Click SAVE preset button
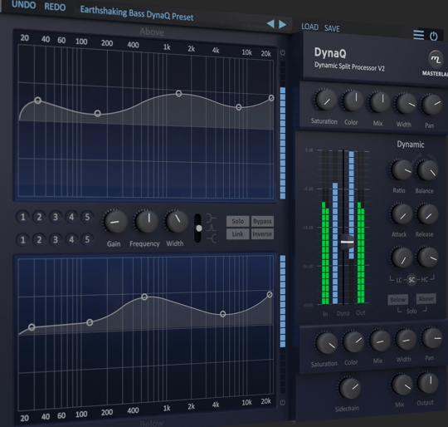 [x=332, y=28]
